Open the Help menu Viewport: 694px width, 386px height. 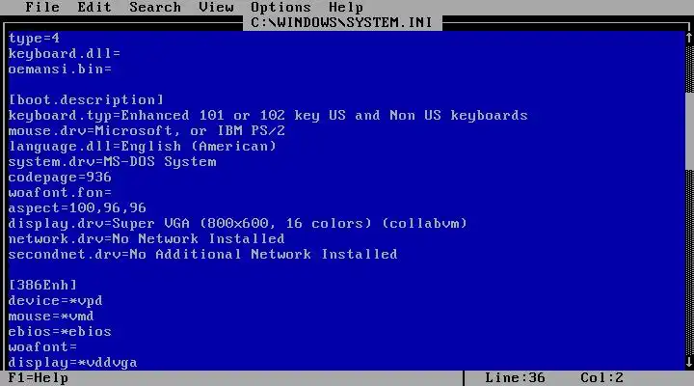click(346, 7)
